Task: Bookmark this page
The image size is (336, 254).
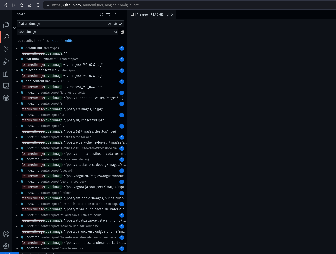Action: point(38,5)
